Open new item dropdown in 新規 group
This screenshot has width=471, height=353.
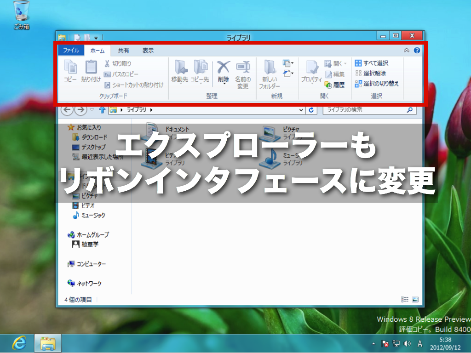[288, 63]
